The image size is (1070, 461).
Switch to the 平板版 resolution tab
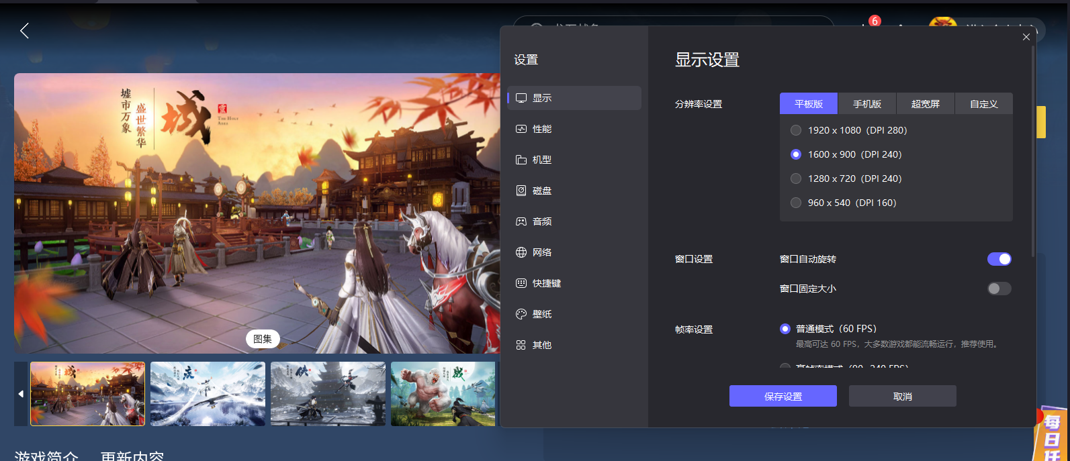[809, 104]
